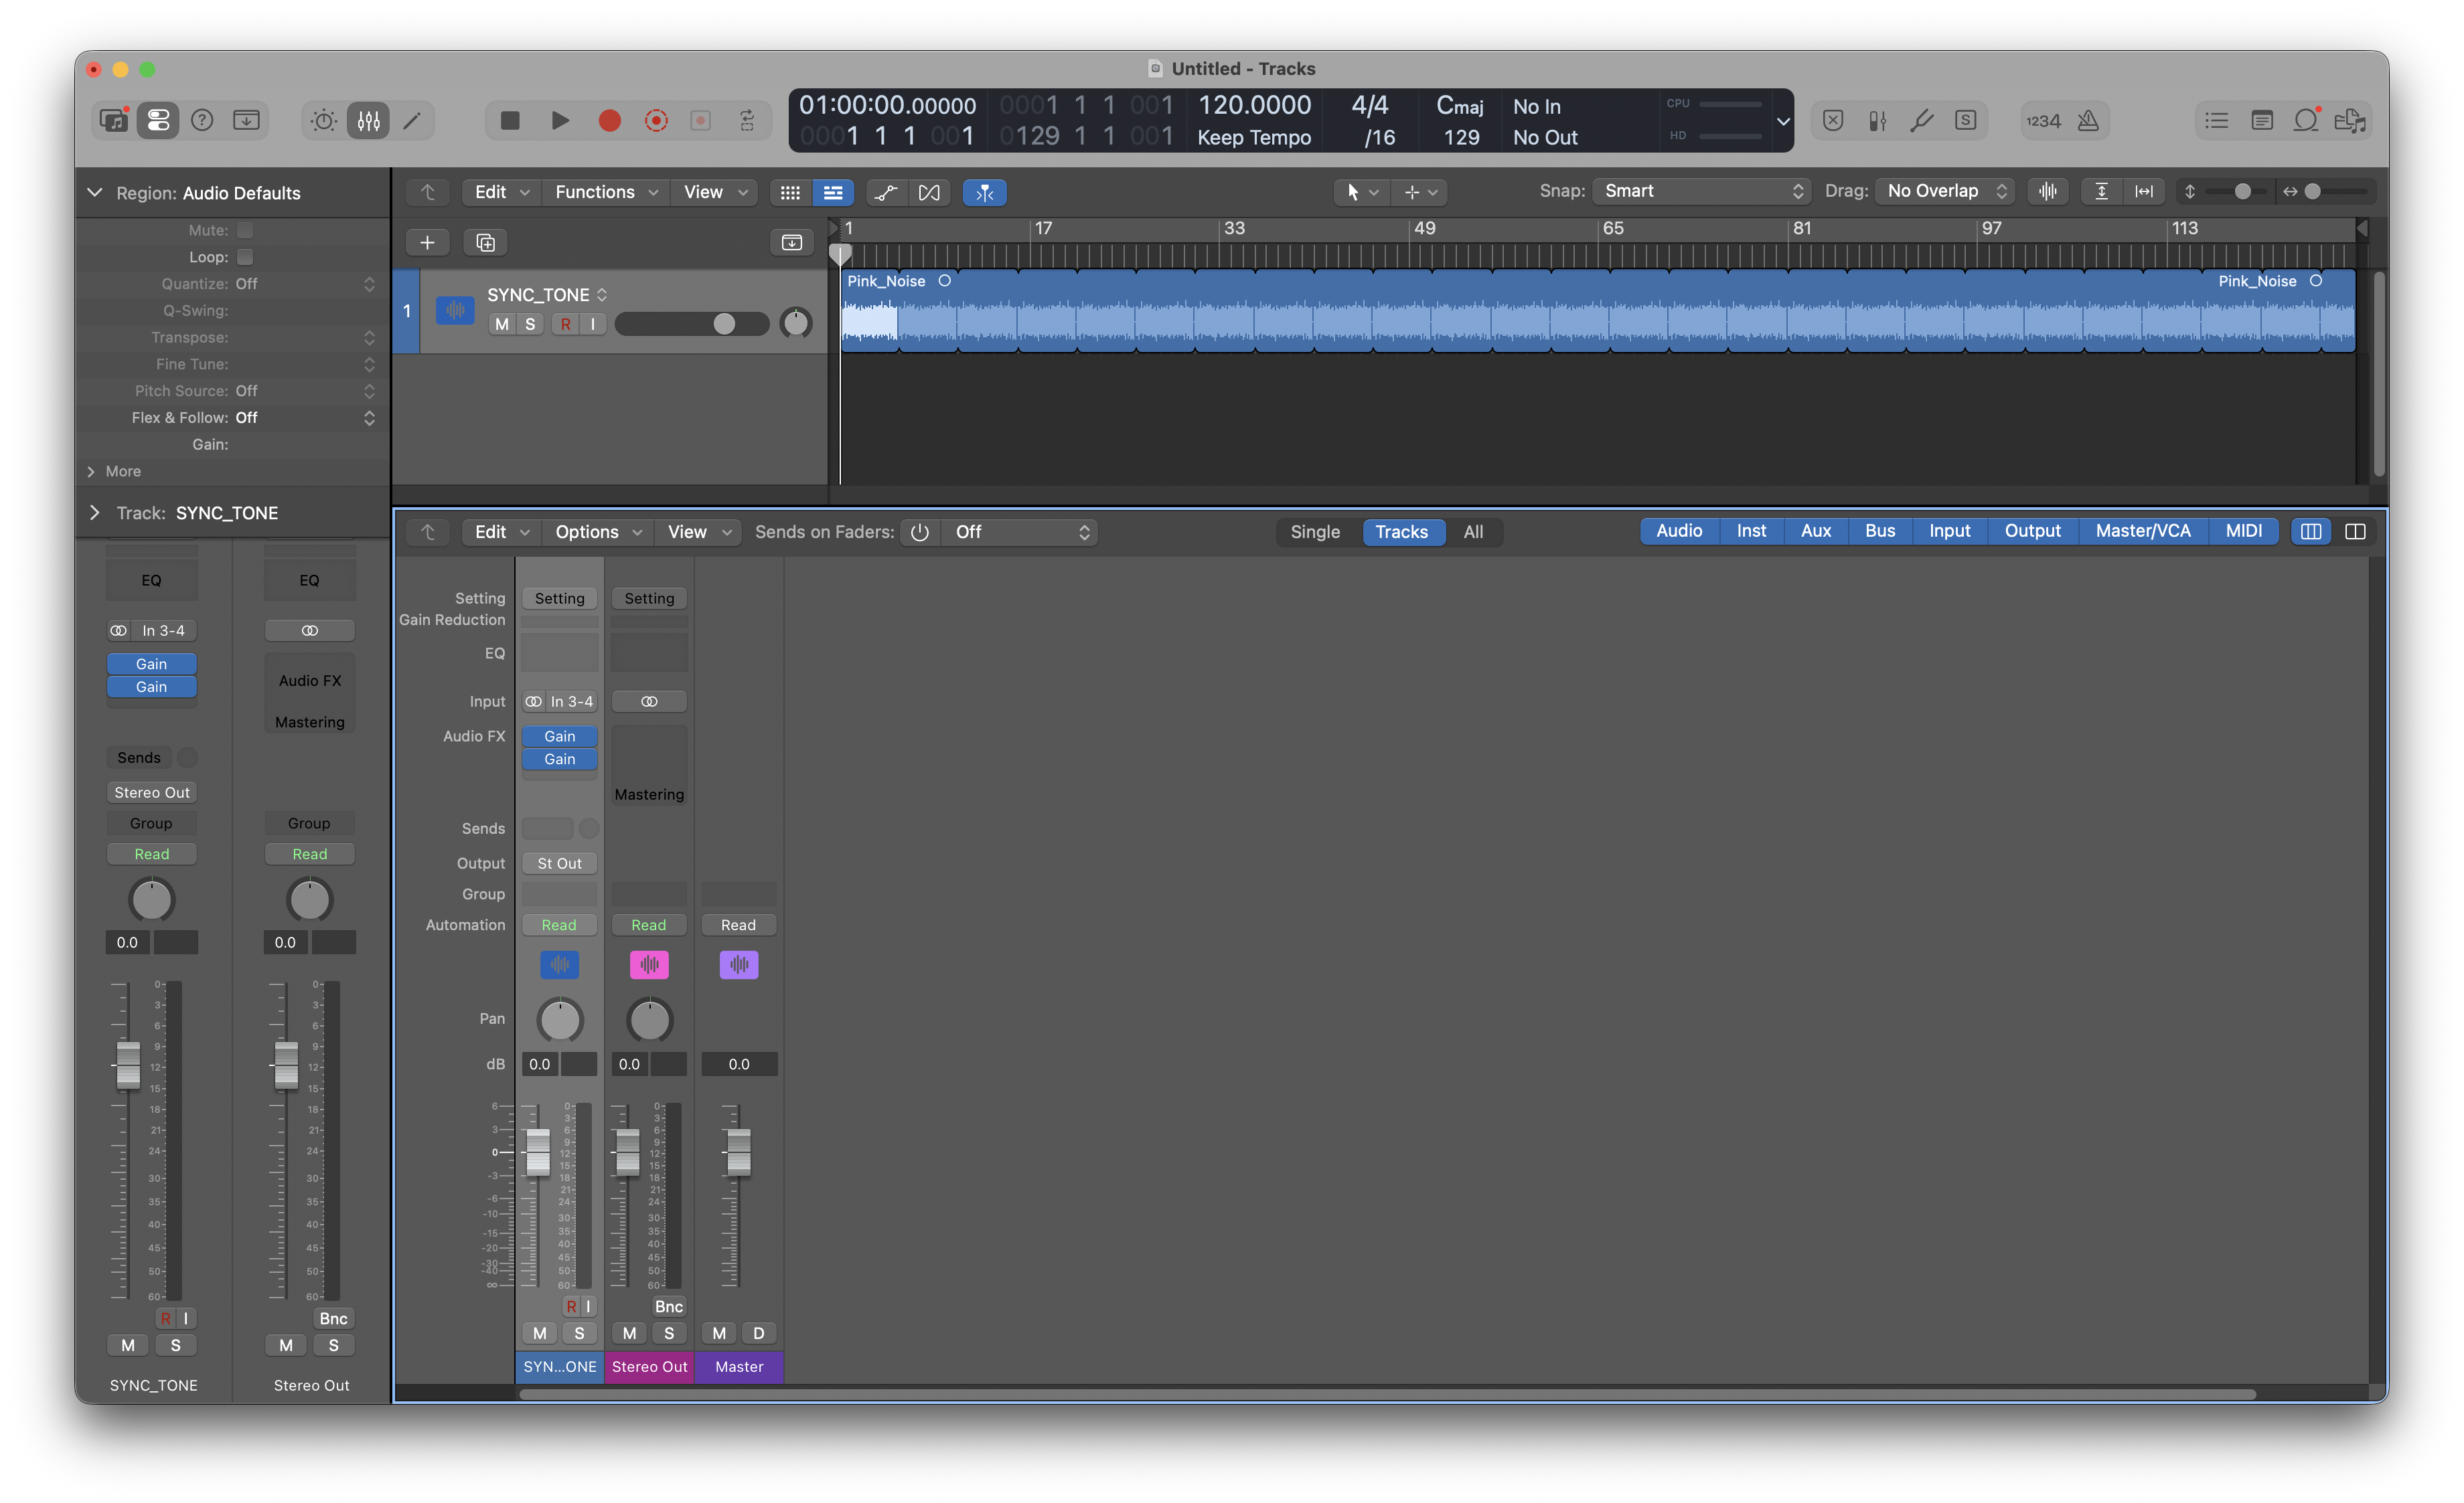Add new track with plus button
This screenshot has width=2464, height=1503.
(x=427, y=243)
